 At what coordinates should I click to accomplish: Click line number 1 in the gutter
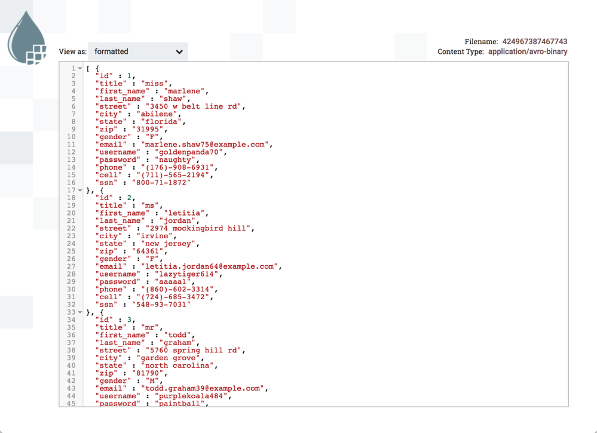(72, 67)
